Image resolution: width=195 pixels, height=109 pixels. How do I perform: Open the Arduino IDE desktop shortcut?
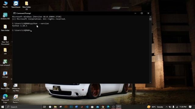5,16
